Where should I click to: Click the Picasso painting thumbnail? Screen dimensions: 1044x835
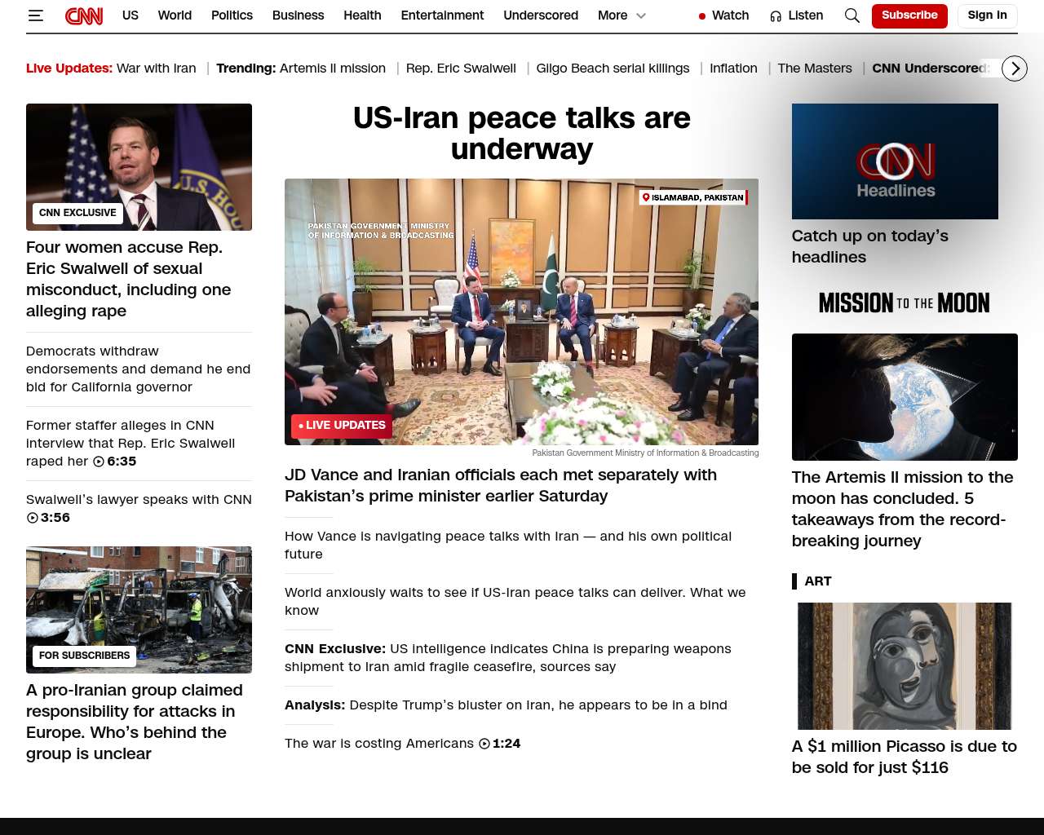pyautogui.click(x=904, y=665)
